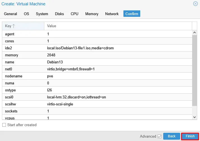Image resolution: width=200 pixels, height=141 pixels.
Task: Select the Confirm tab
Action: click(x=132, y=14)
